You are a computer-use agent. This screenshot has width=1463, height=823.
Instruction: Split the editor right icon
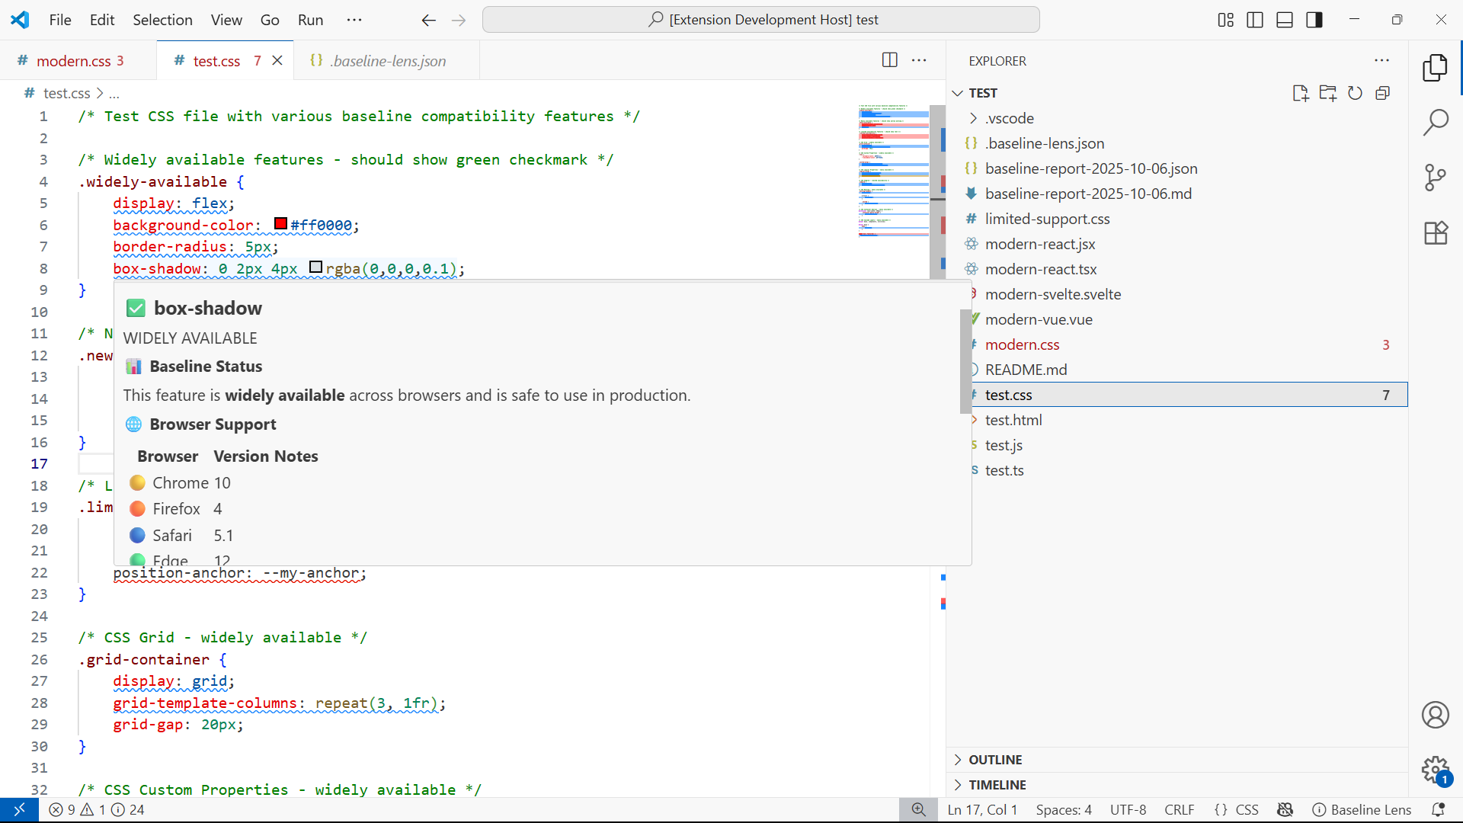889,60
